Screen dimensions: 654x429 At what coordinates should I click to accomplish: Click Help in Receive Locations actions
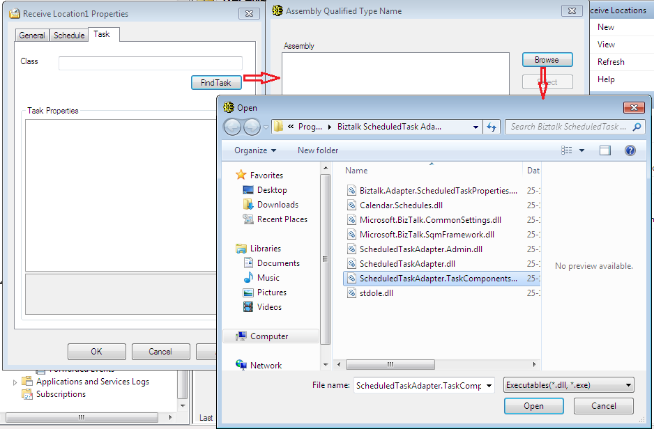click(x=606, y=79)
